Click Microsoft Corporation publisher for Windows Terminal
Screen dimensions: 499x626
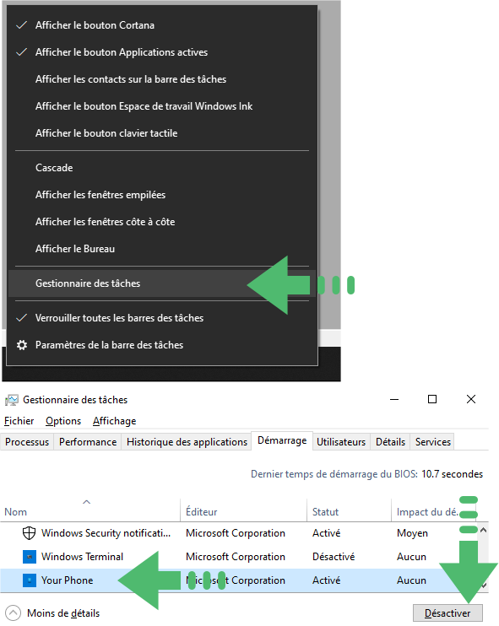click(x=236, y=557)
